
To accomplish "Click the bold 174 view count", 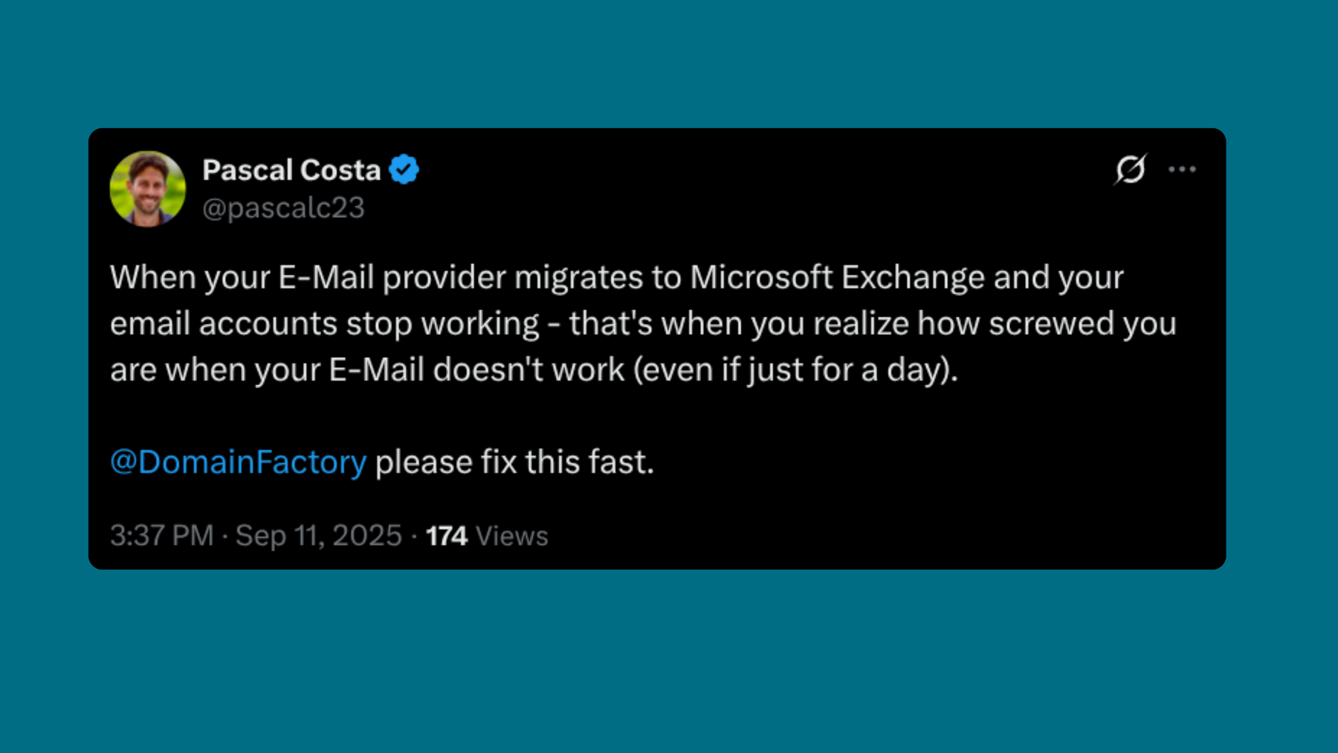I will (x=446, y=536).
